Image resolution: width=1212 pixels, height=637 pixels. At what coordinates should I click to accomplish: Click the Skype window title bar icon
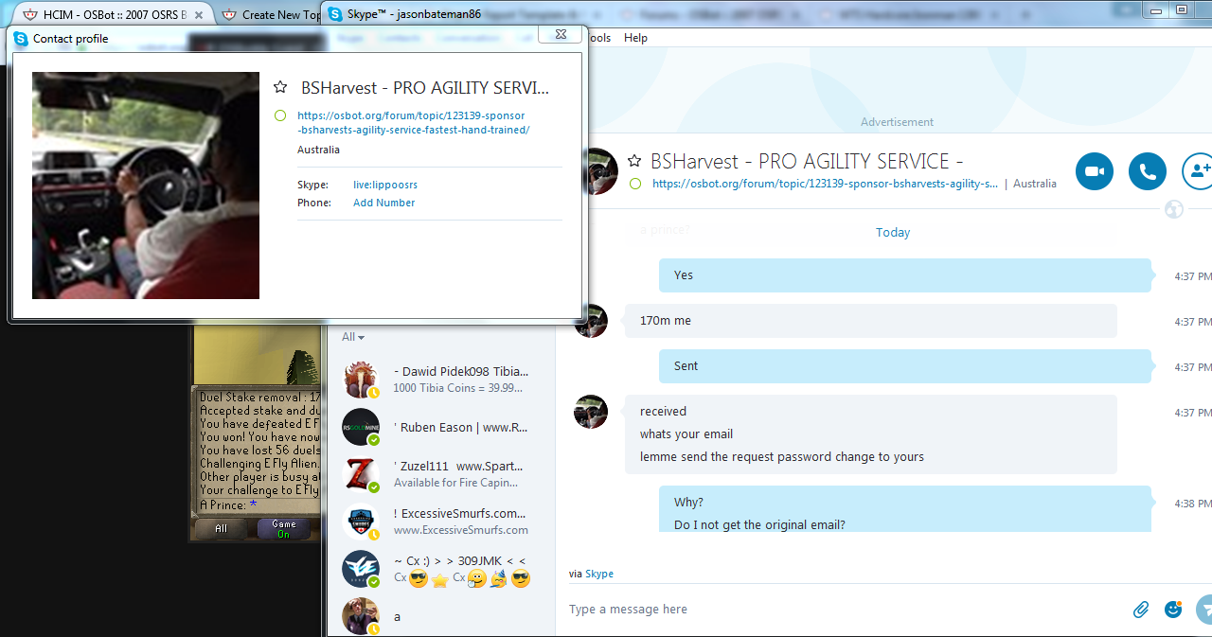335,14
